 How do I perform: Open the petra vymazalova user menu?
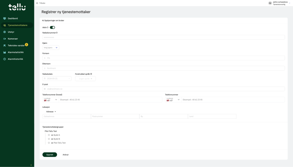coord(279,3)
